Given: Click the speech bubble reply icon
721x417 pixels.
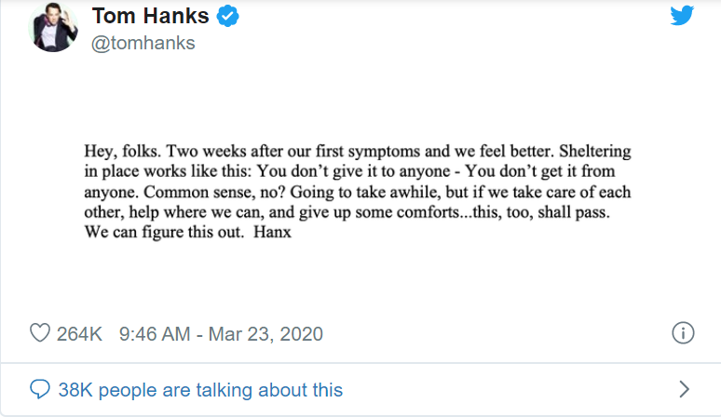Looking at the screenshot, I should point(39,389).
